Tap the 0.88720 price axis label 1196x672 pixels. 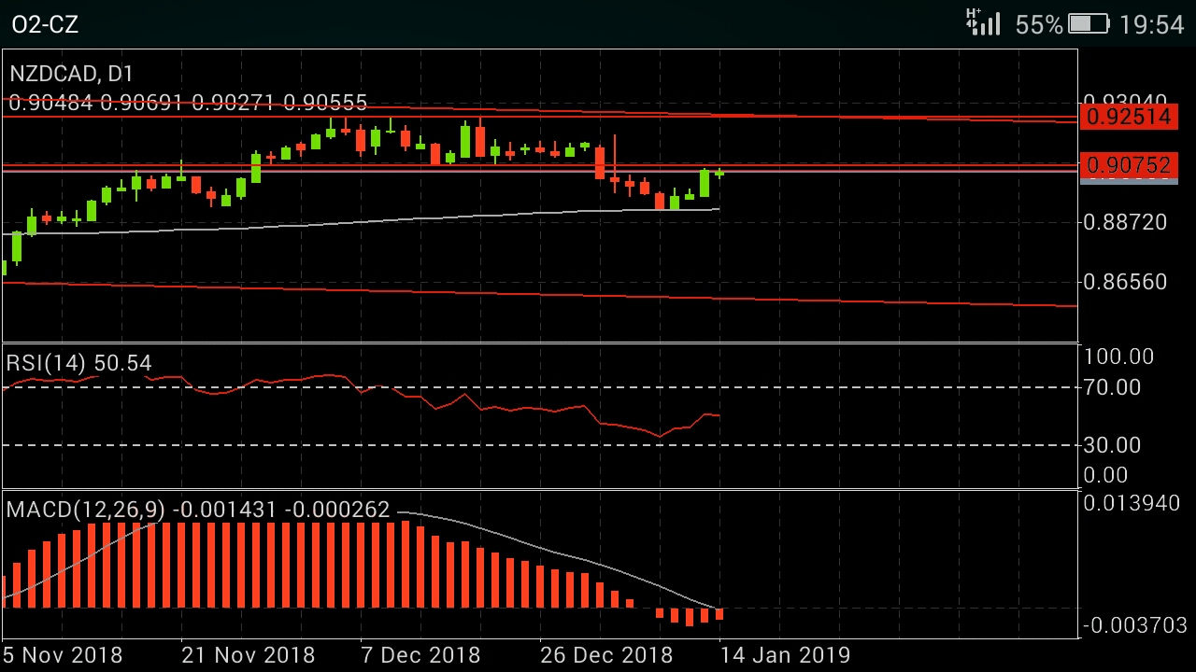[1125, 222]
